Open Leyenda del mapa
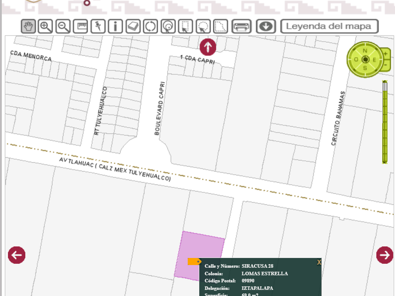395x296 pixels. [329, 26]
